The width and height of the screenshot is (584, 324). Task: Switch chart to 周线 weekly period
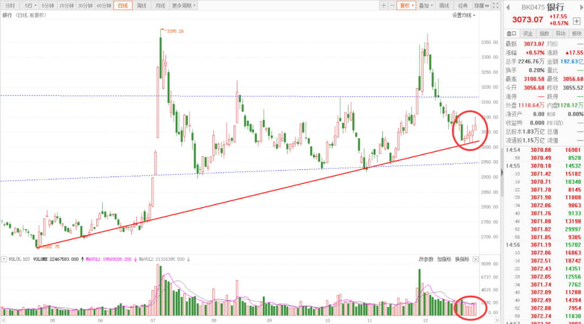[x=142, y=5]
